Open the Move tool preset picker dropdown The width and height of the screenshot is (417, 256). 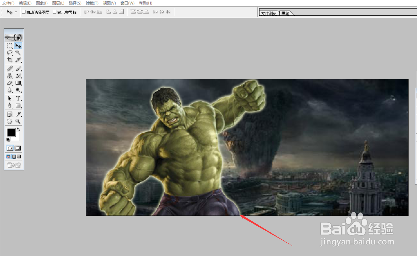pos(16,12)
